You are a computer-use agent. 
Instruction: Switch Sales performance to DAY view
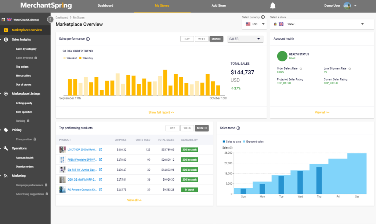coord(187,39)
